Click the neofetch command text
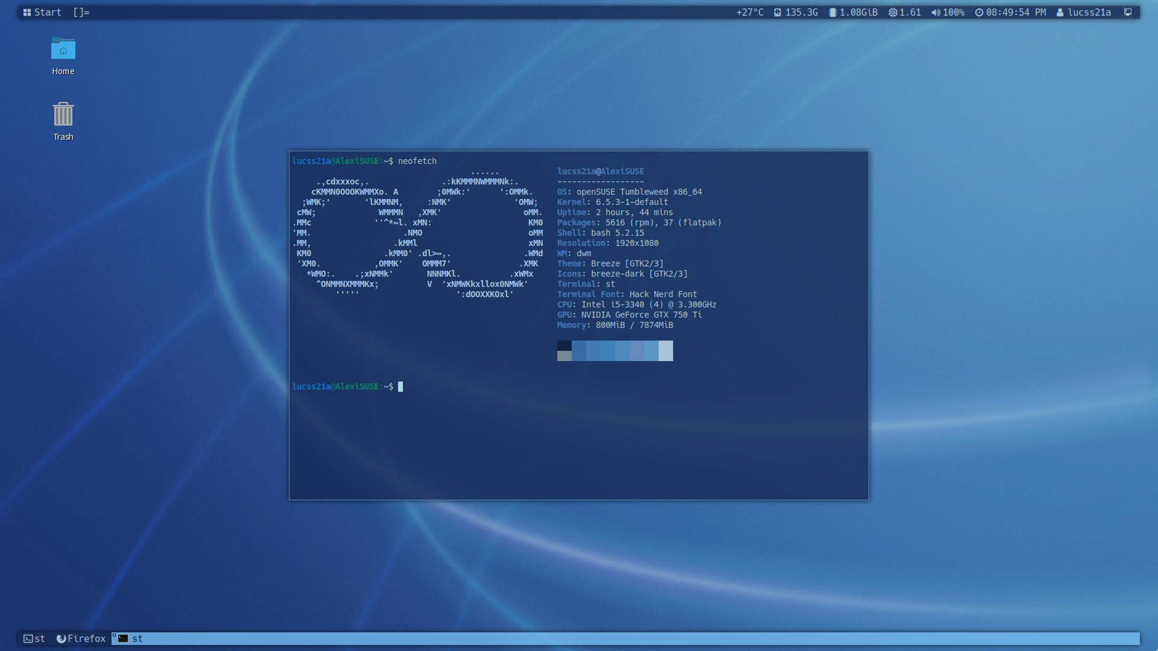This screenshot has width=1158, height=651. point(417,161)
